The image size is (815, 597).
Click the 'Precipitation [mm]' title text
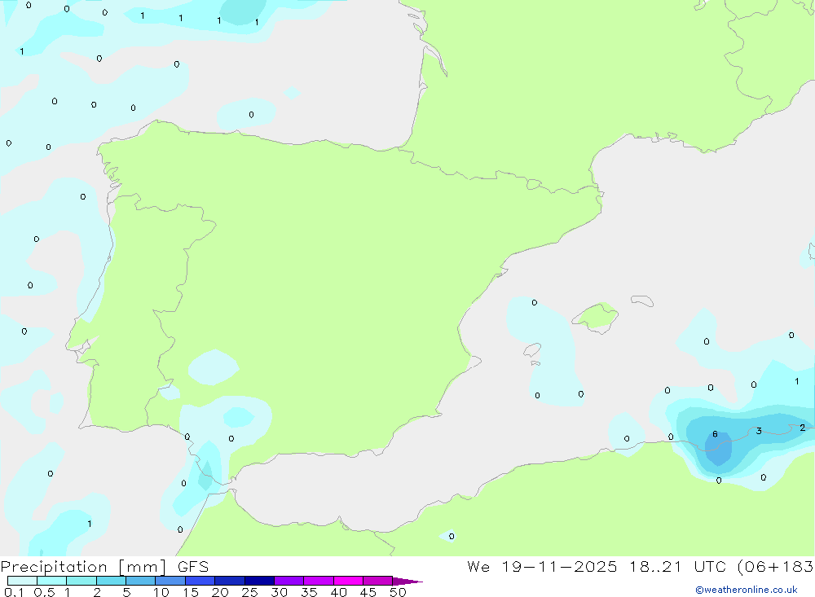coord(83,567)
